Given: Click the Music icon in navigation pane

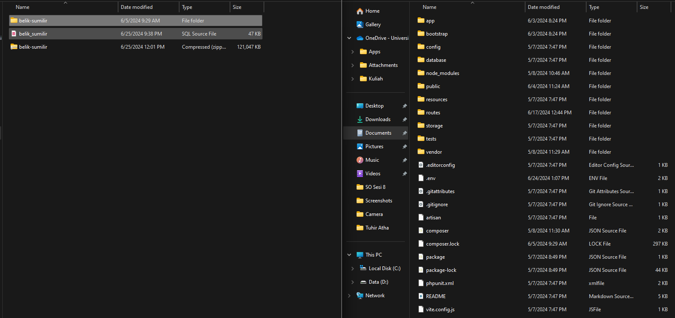Looking at the screenshot, I should [360, 160].
